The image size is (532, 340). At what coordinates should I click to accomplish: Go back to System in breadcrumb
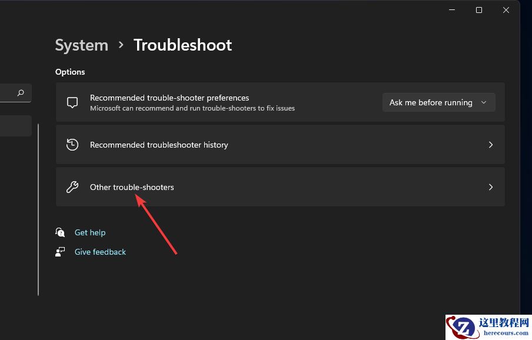[81, 45]
